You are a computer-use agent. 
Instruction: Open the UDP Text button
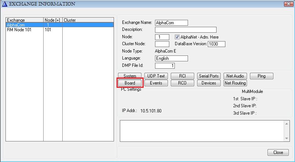click(156, 76)
